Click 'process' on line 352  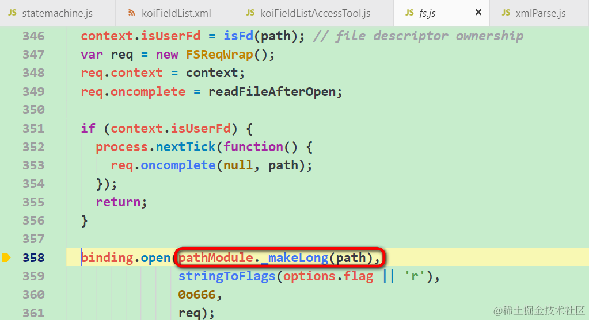[x=121, y=146]
